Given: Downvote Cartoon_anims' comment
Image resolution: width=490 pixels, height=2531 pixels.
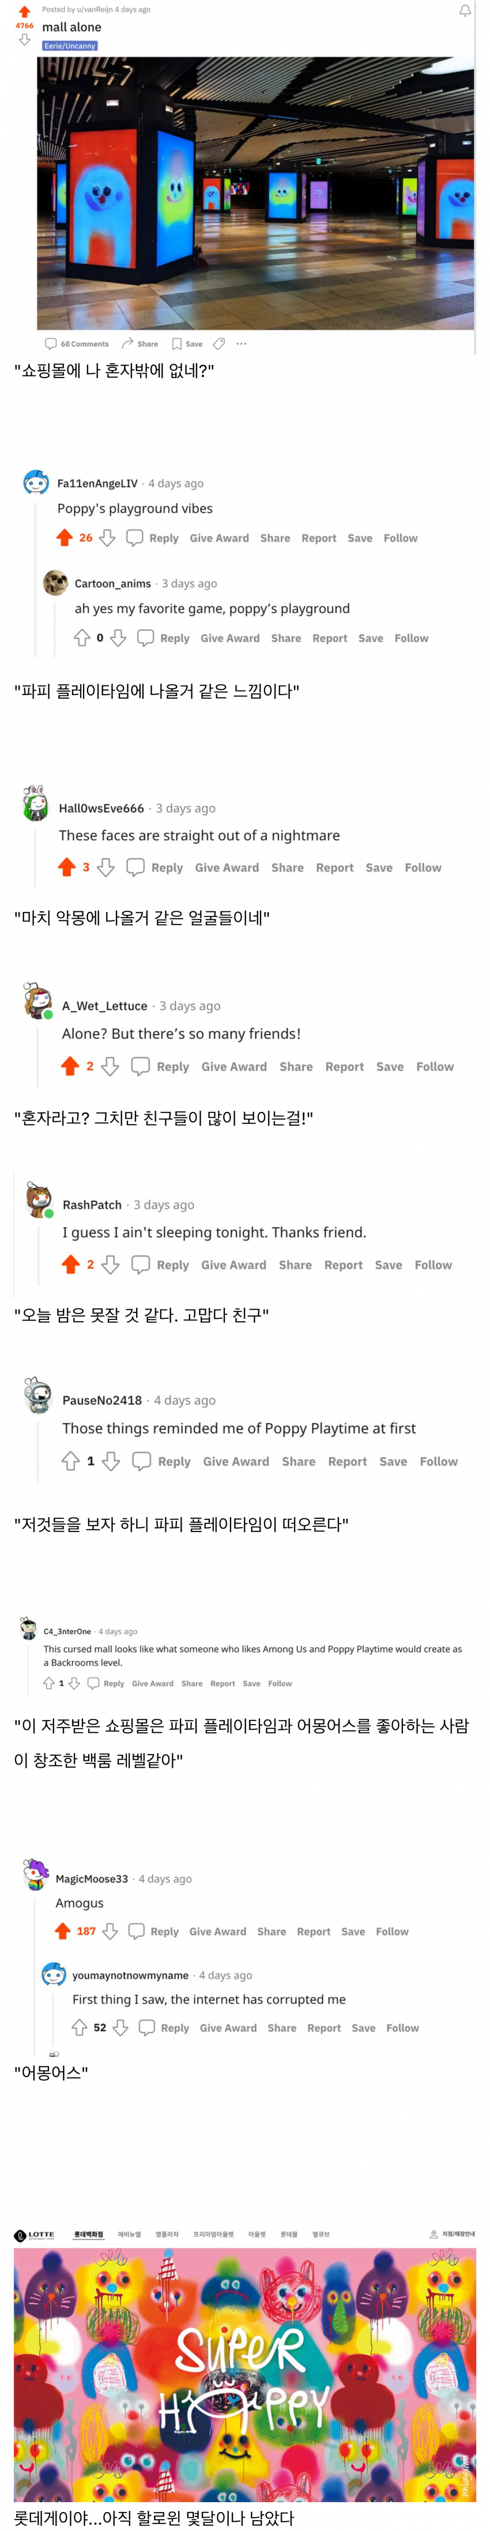Looking at the screenshot, I should coord(118,638).
